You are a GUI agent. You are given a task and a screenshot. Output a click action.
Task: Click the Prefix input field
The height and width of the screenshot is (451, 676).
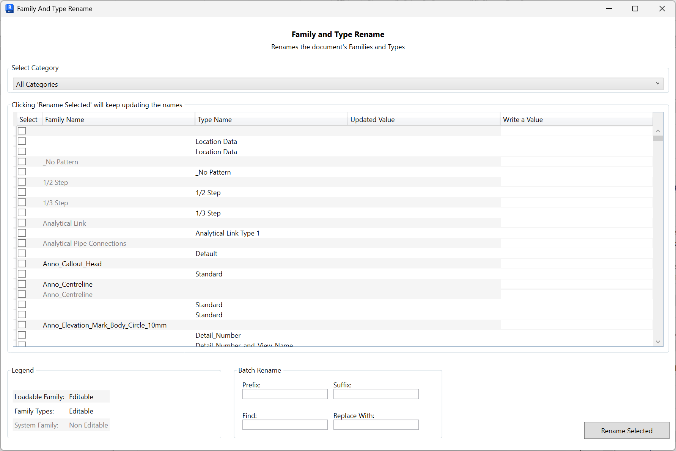(285, 394)
